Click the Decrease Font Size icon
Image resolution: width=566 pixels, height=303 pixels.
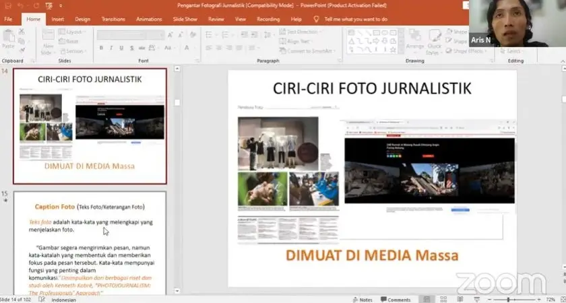(179, 35)
